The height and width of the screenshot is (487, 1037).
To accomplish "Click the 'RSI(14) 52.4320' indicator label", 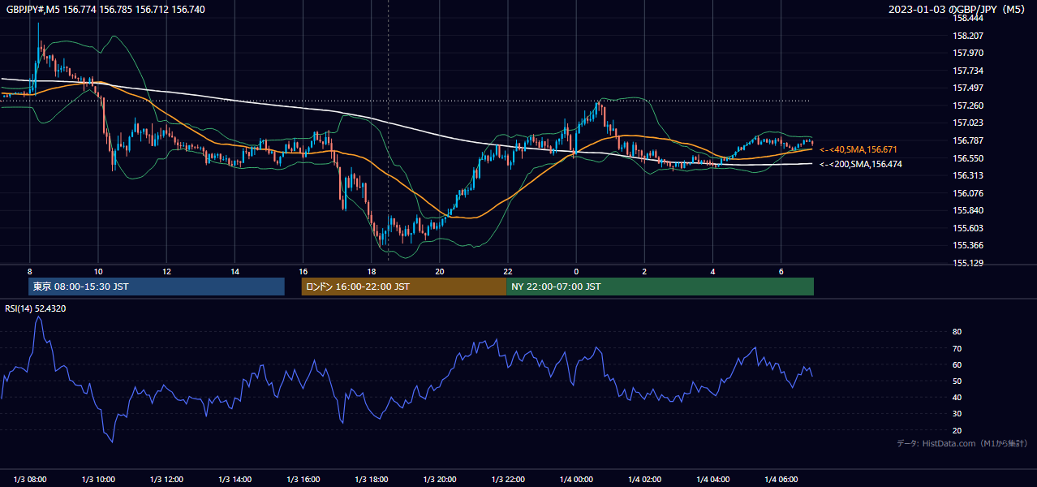I will (35, 308).
